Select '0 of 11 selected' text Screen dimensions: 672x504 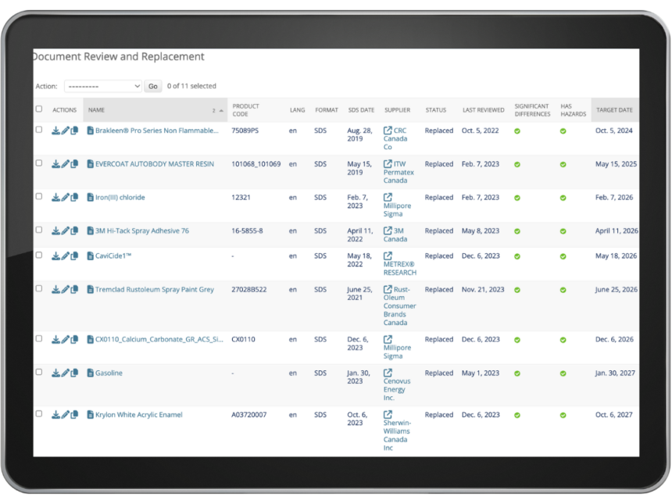coord(191,86)
